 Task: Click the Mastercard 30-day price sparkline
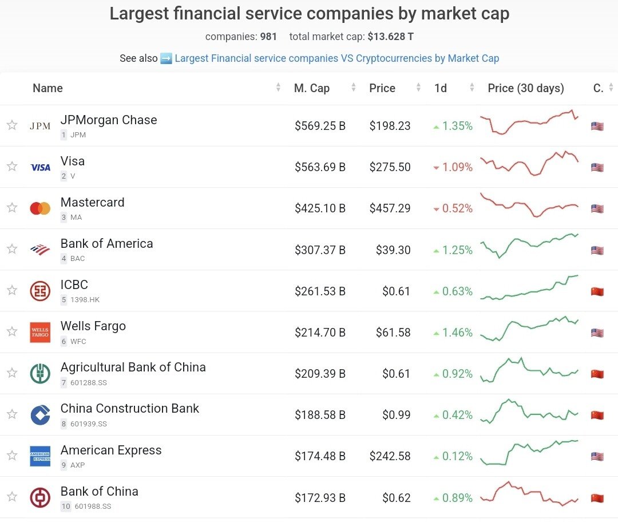(x=529, y=205)
